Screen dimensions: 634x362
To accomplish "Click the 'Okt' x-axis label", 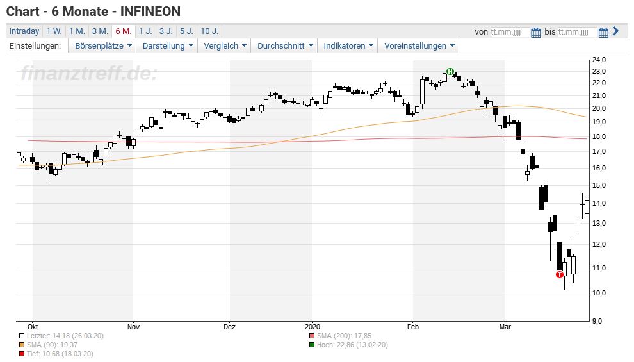I will (33, 327).
